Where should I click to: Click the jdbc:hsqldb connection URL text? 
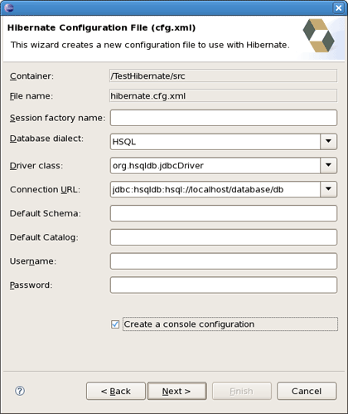(x=198, y=189)
